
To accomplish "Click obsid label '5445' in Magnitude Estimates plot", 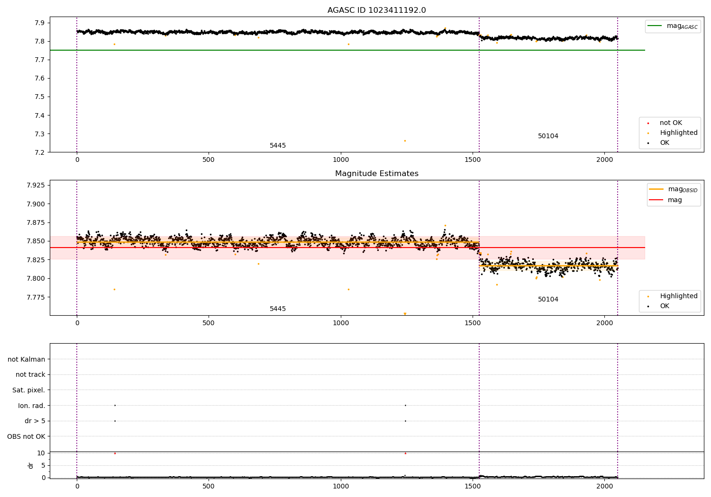I will (x=278, y=309).
